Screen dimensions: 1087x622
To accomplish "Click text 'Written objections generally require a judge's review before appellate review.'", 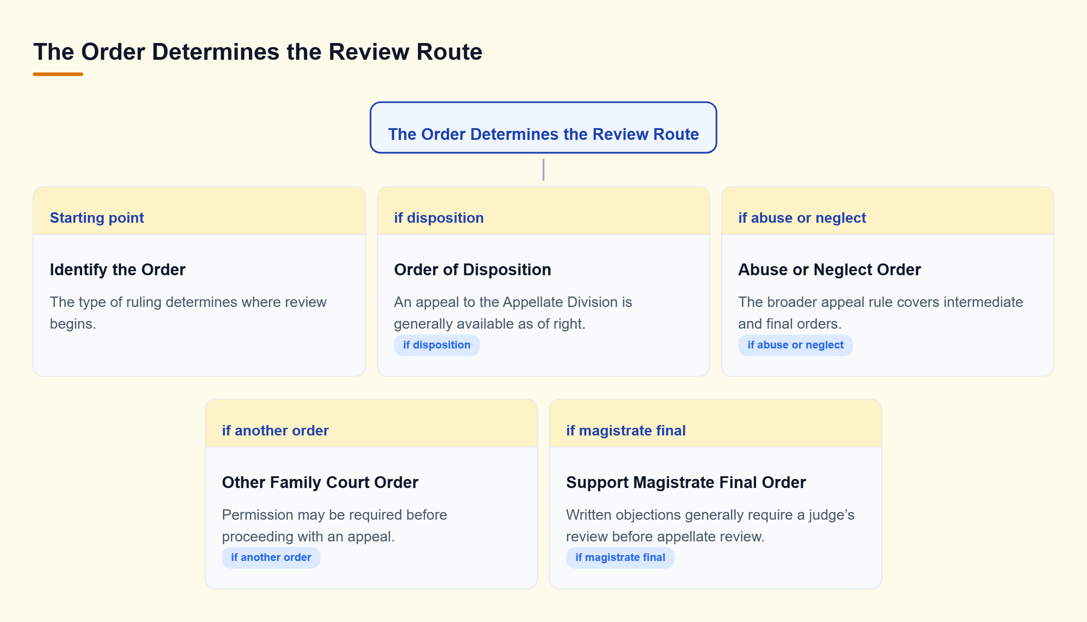I will point(710,526).
